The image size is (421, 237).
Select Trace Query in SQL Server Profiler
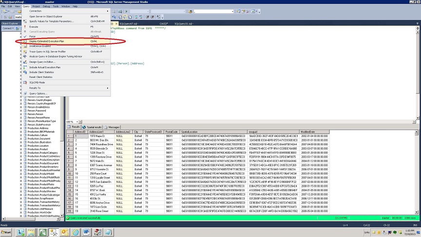pyautogui.click(x=66, y=52)
